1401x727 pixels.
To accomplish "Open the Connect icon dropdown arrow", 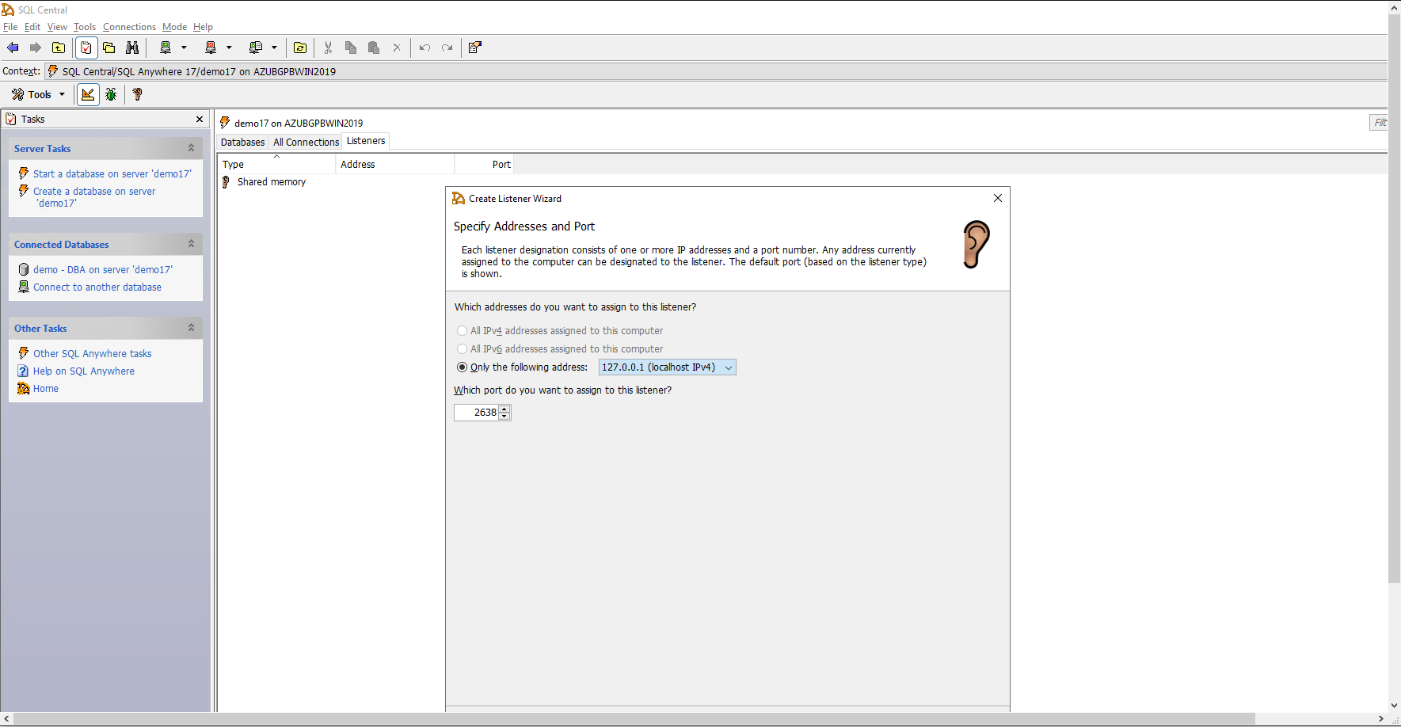I will click(184, 48).
